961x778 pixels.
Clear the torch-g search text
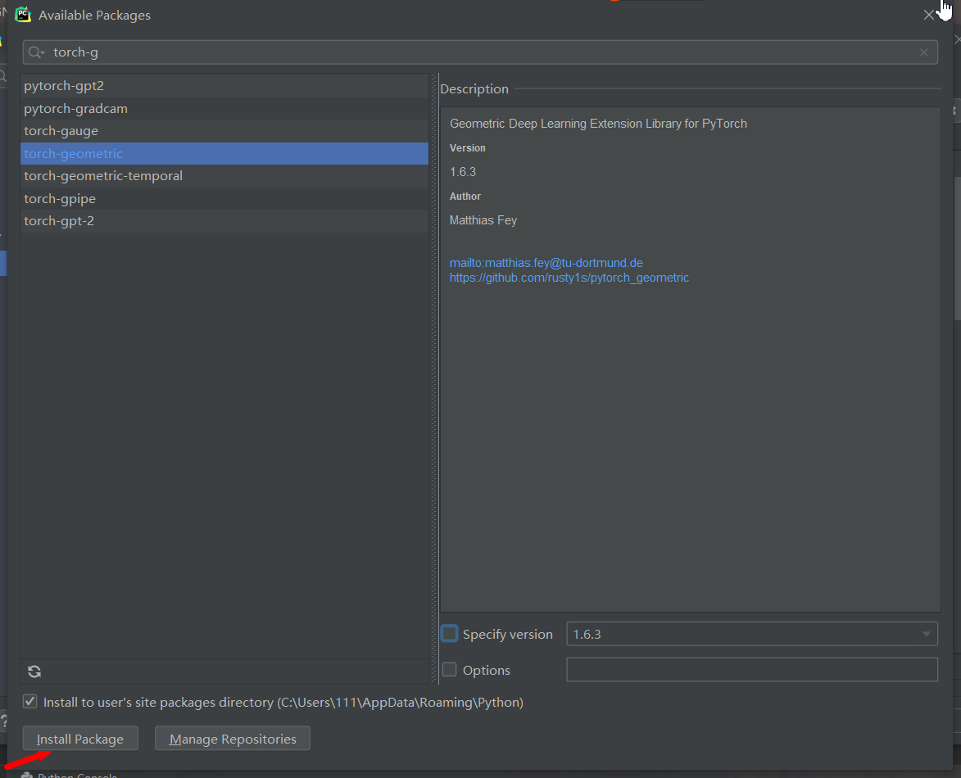(x=923, y=52)
